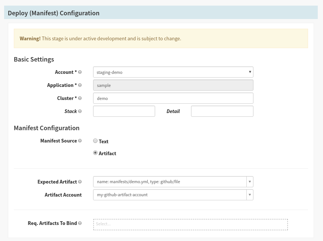Click the Cluster input field containing demo
The width and height of the screenshot is (323, 241).
173,98
